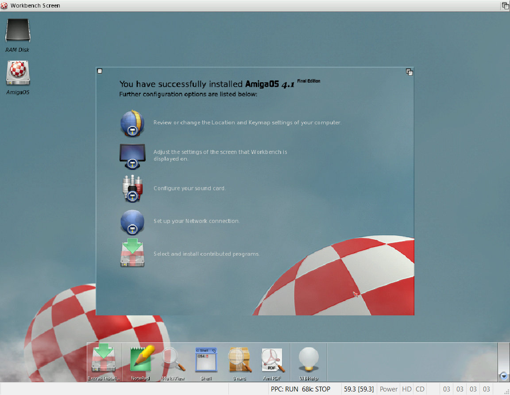This screenshot has width=510, height=395.
Task: Click the welcome window depth gadget
Action: [x=409, y=72]
